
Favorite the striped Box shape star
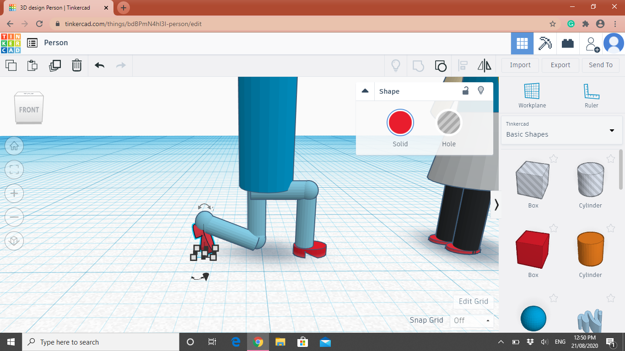point(554,159)
